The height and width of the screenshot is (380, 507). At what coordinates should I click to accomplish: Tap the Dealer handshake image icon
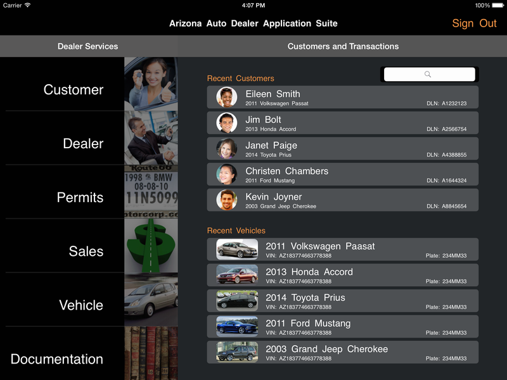(151, 138)
